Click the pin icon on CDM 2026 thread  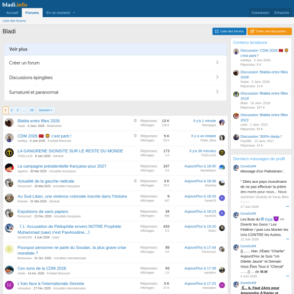click(x=135, y=136)
